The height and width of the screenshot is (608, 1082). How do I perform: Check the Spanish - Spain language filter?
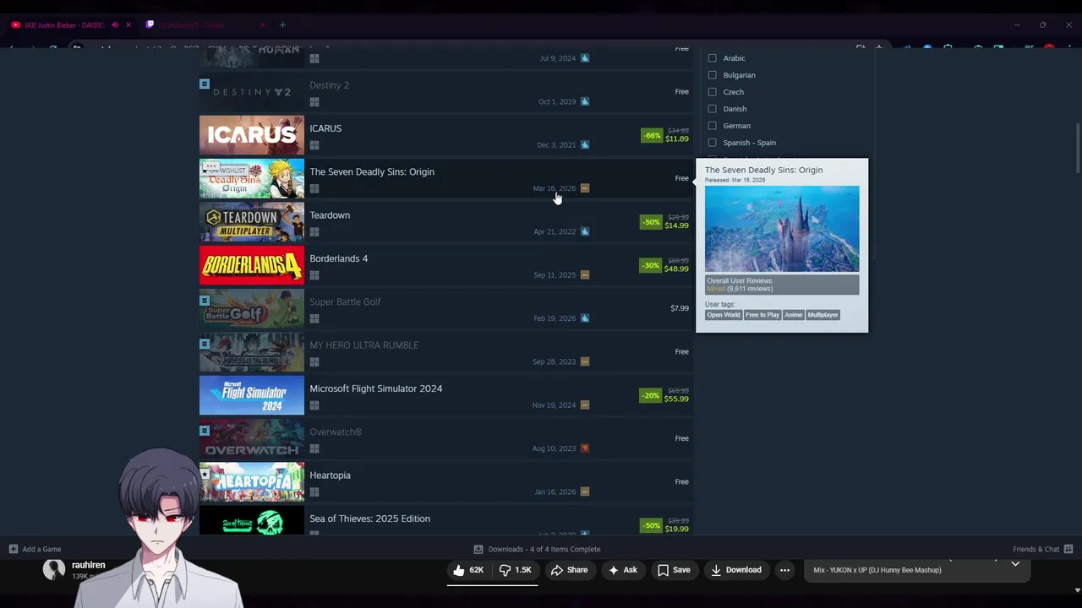(x=713, y=143)
